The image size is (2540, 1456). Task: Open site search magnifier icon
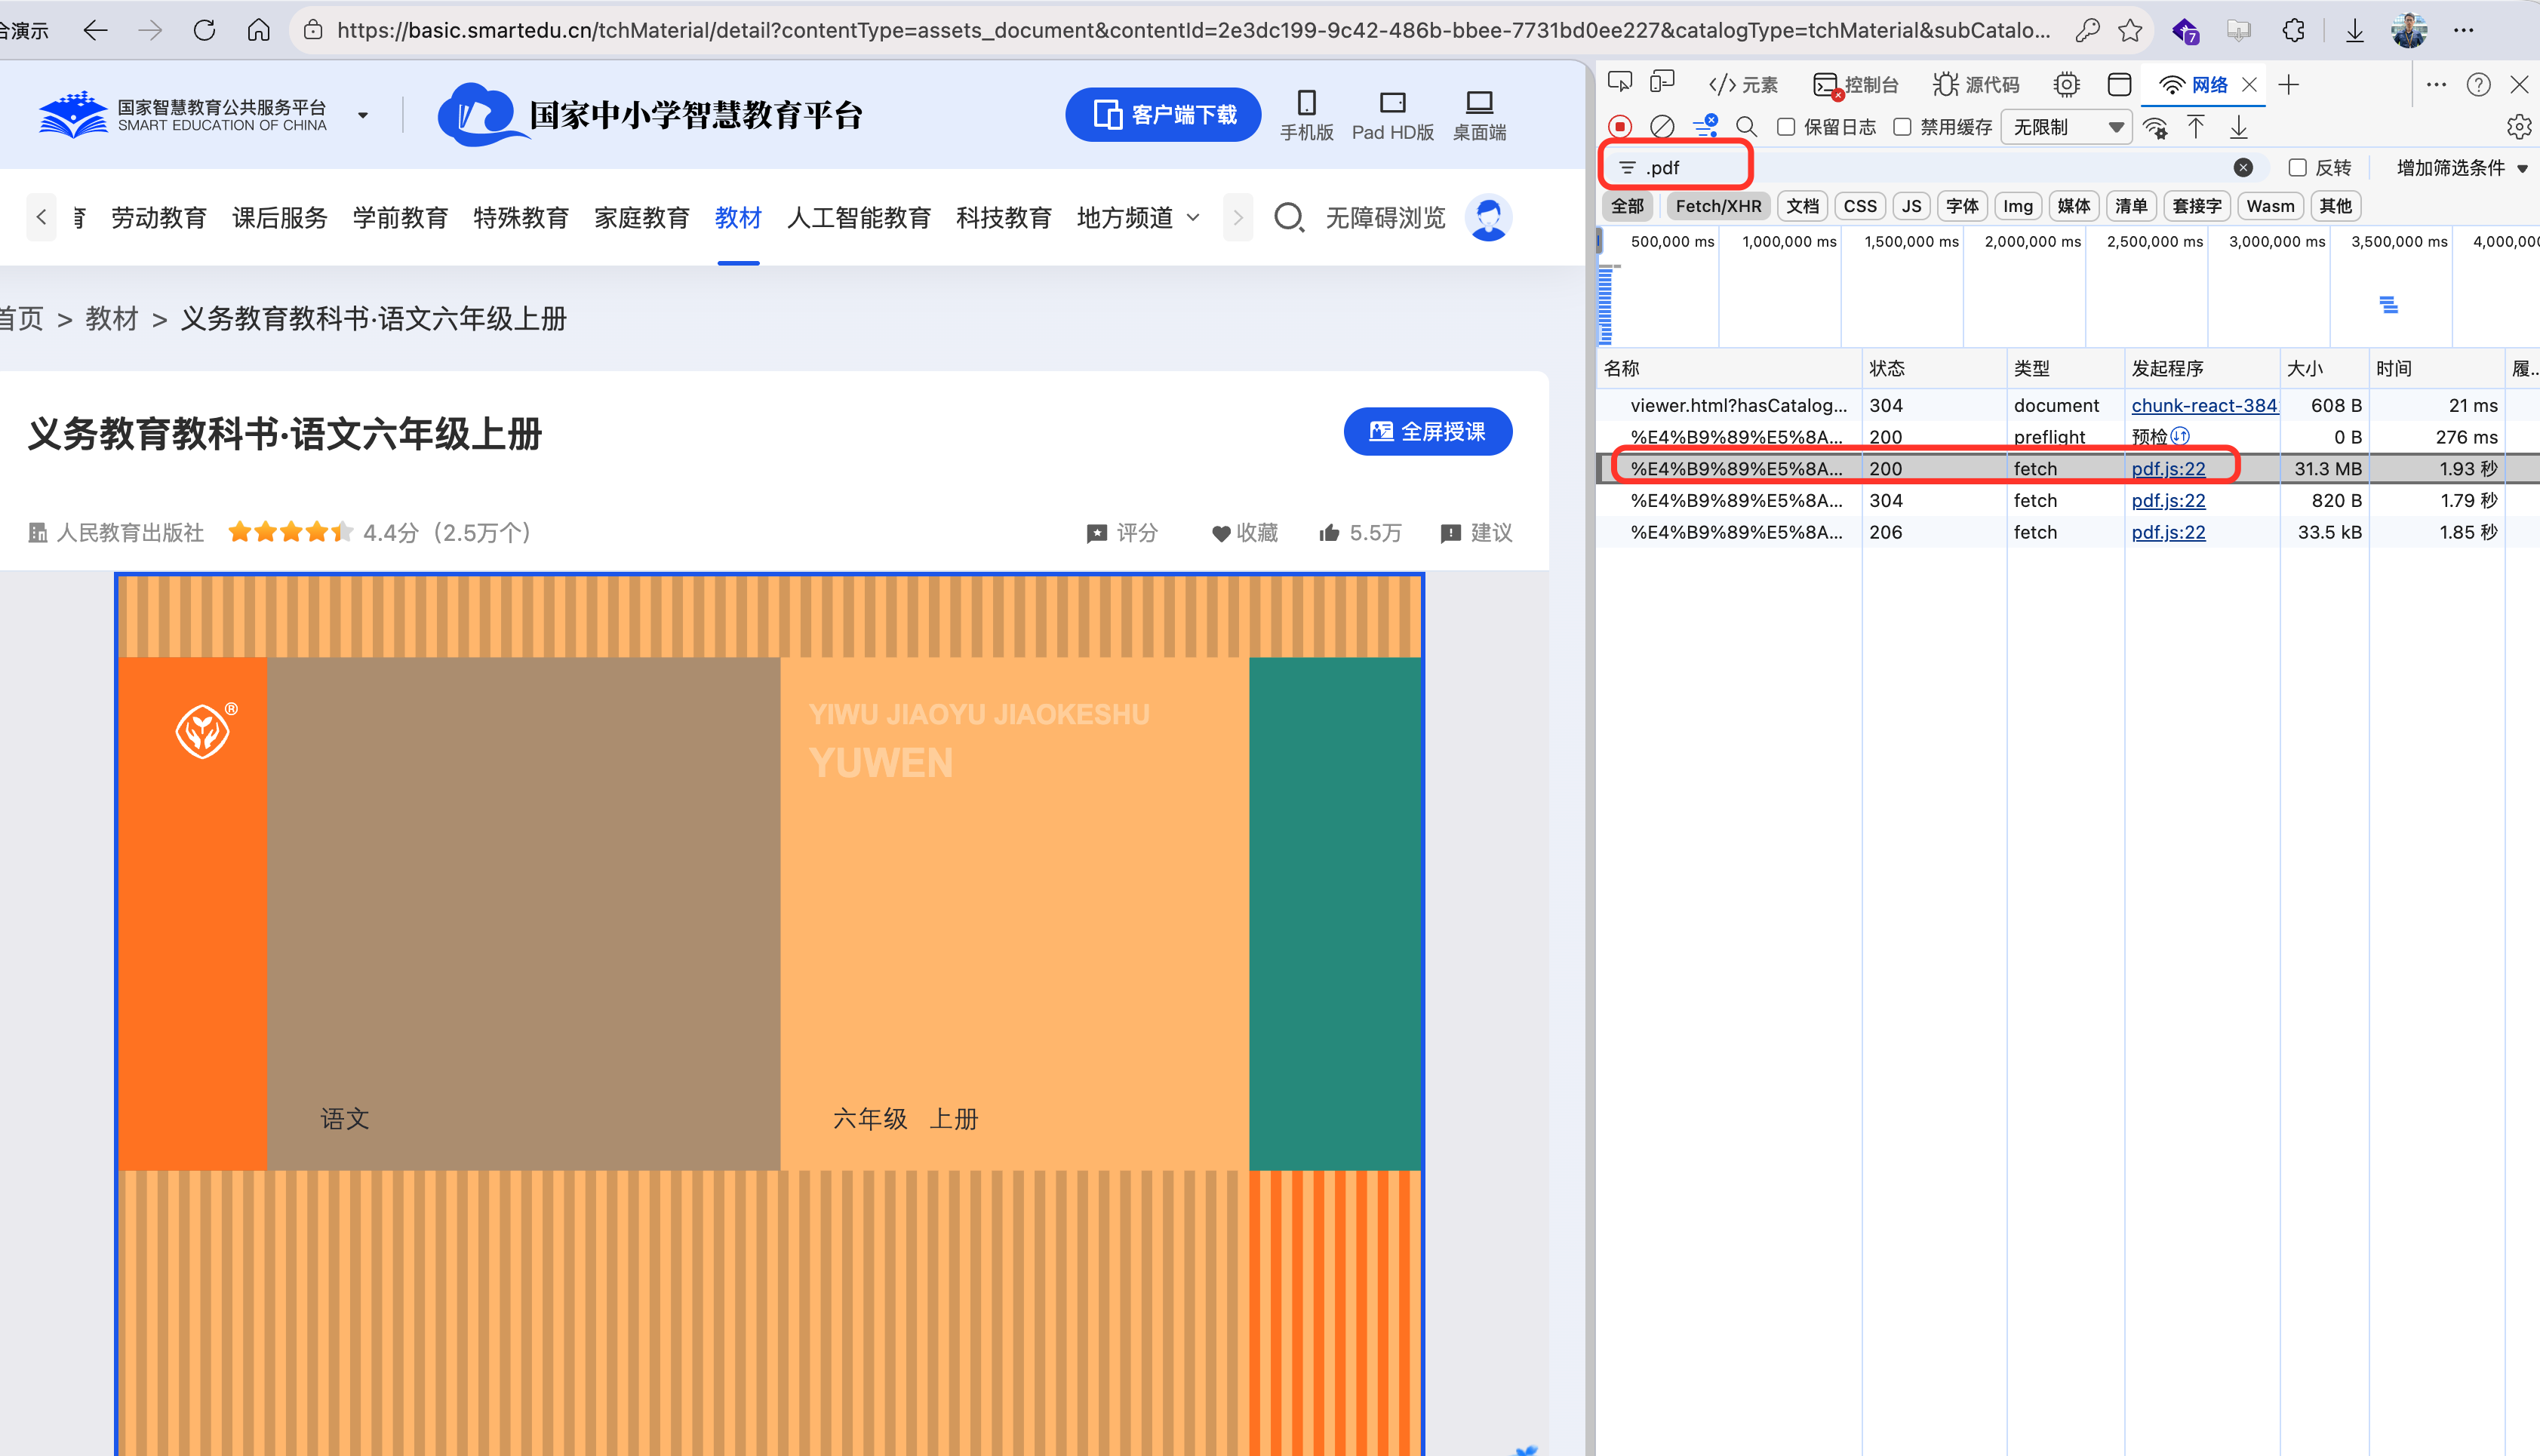click(x=1289, y=217)
